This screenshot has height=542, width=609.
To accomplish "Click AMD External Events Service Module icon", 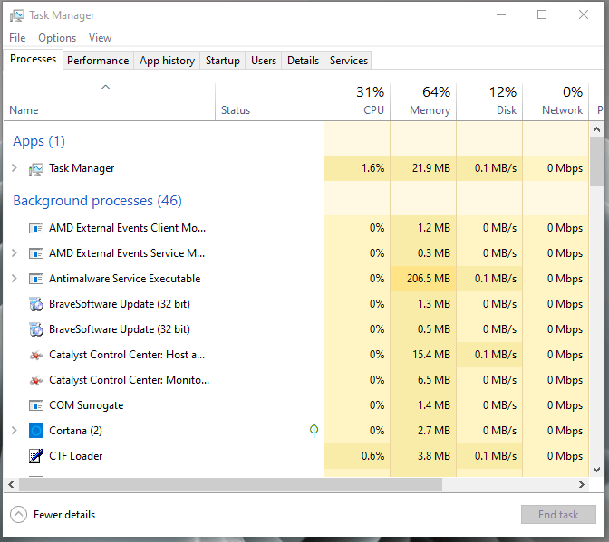I will pos(36,253).
